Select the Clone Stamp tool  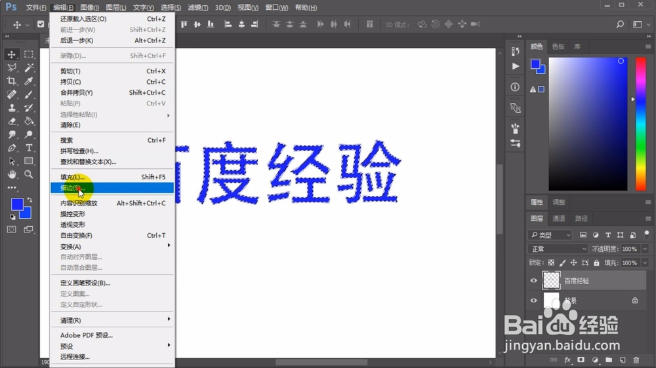point(11,108)
